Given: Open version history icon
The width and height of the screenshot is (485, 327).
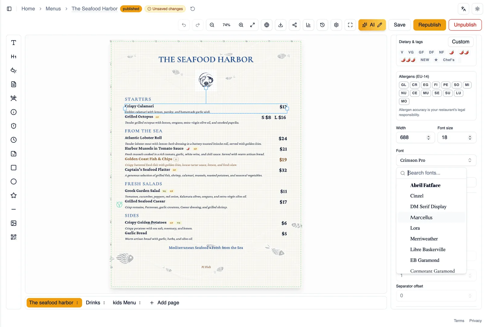Looking at the screenshot, I should [323, 25].
